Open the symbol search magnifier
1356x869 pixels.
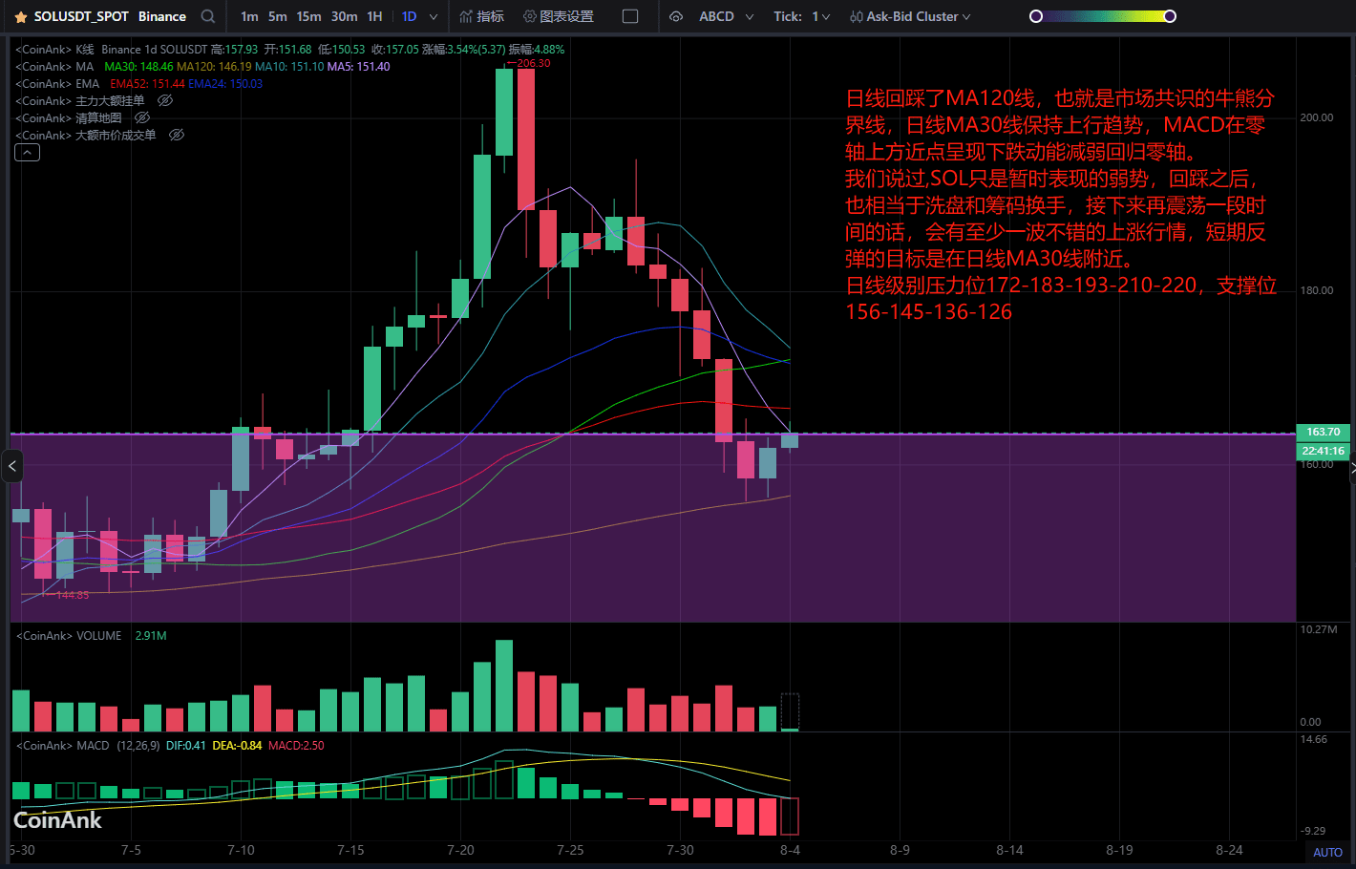[208, 16]
